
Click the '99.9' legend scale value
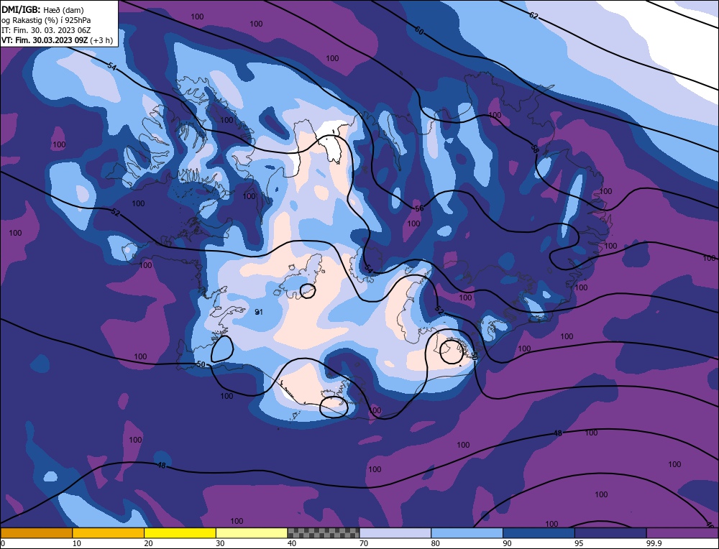click(x=654, y=543)
